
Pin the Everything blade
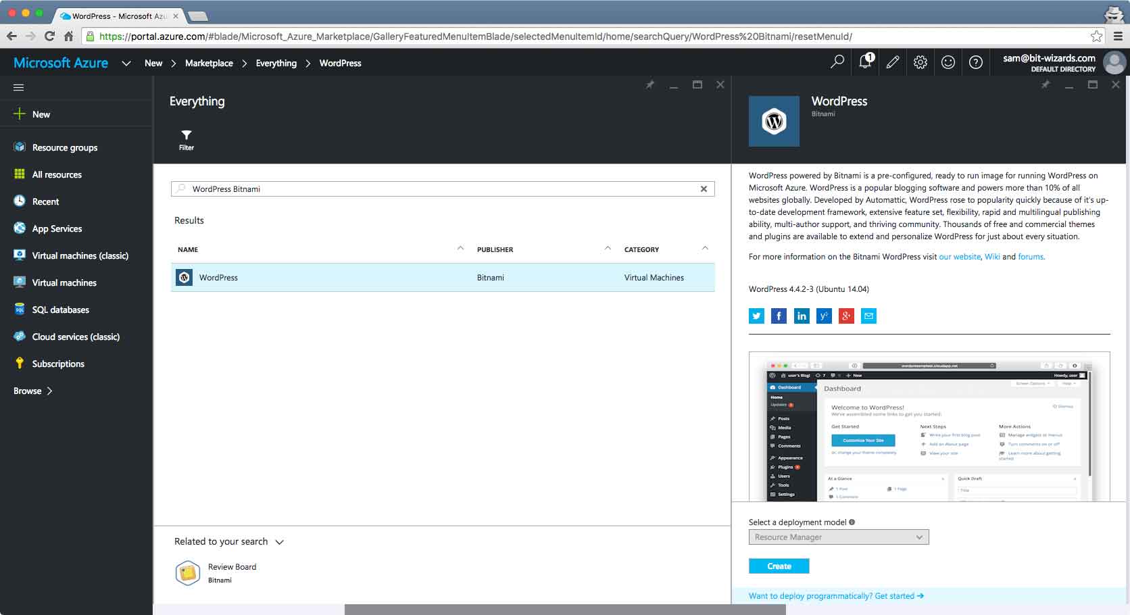(650, 85)
